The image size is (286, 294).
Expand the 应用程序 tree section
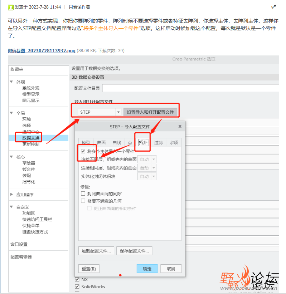(11, 195)
